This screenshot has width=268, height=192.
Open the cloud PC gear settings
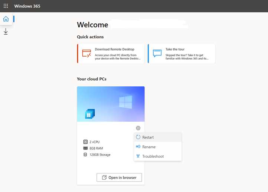138,128
